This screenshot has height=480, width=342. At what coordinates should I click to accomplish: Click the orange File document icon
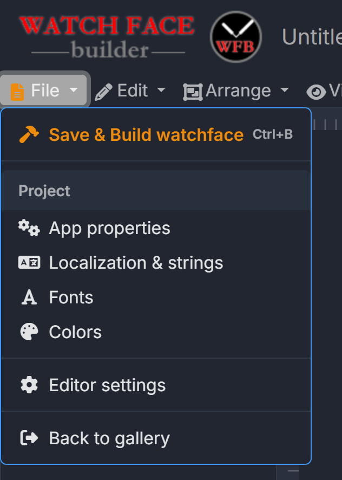[x=17, y=92]
